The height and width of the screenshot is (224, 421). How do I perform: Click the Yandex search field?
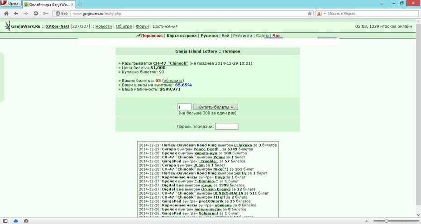[372, 14]
